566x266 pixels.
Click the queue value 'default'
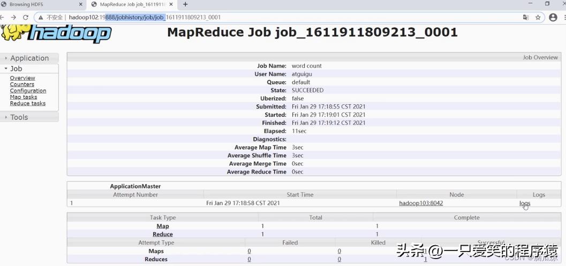301,82
